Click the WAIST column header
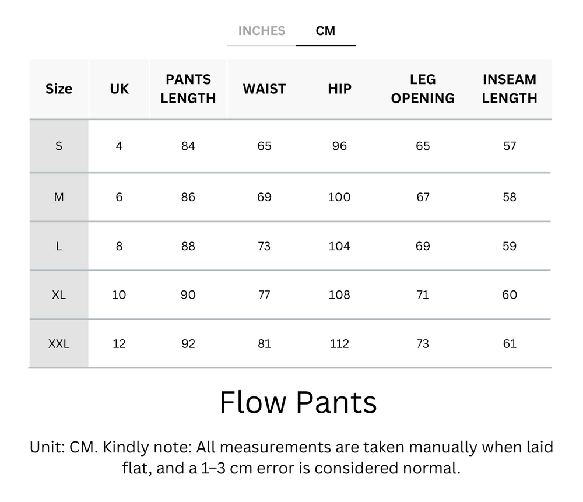 (x=264, y=89)
